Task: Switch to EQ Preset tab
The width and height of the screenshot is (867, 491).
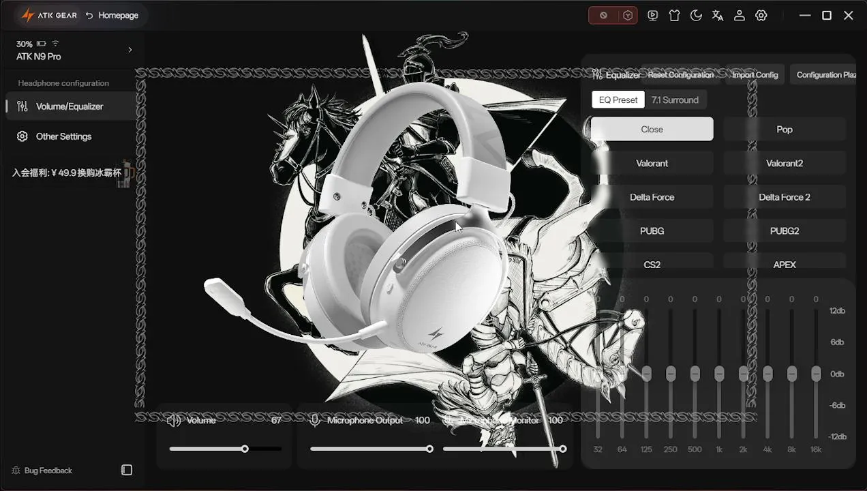Action: click(x=618, y=100)
